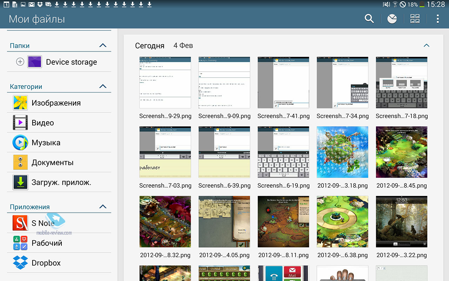
Task: Click the file name 2012-09-...4.05.png
Action: pyautogui.click(x=224, y=255)
